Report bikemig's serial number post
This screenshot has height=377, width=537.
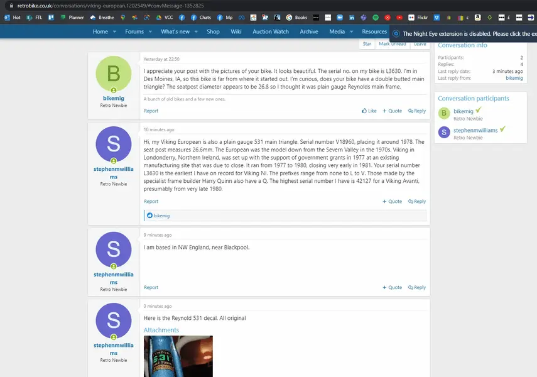tap(151, 111)
